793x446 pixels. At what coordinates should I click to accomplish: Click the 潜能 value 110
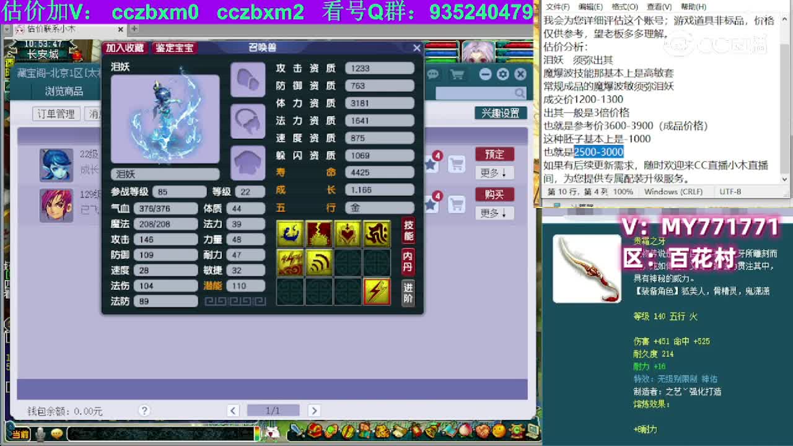[x=245, y=286]
